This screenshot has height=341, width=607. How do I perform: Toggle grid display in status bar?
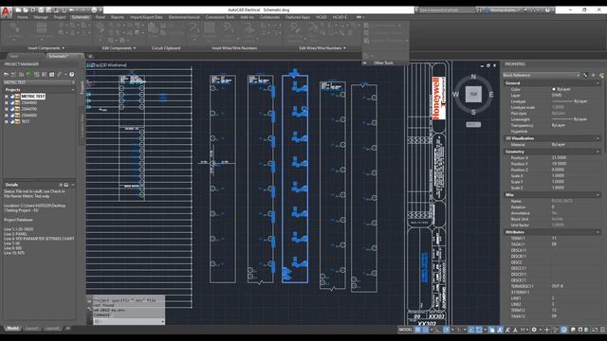[x=418, y=330]
